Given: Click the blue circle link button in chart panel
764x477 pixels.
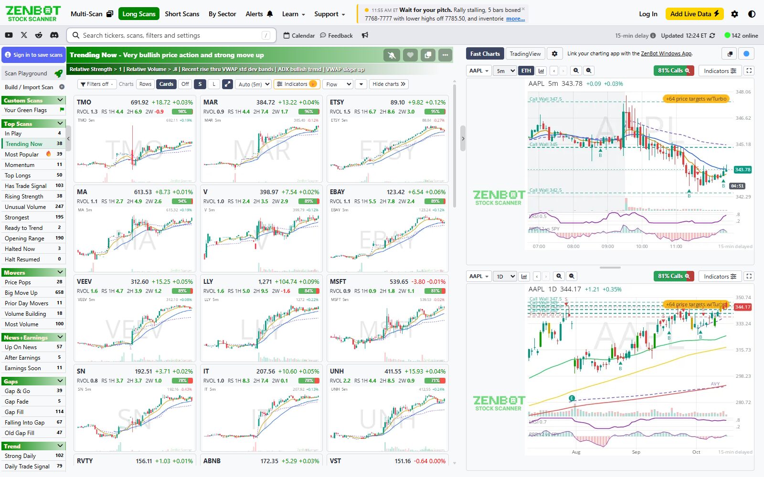Looking at the screenshot, I should (746, 54).
